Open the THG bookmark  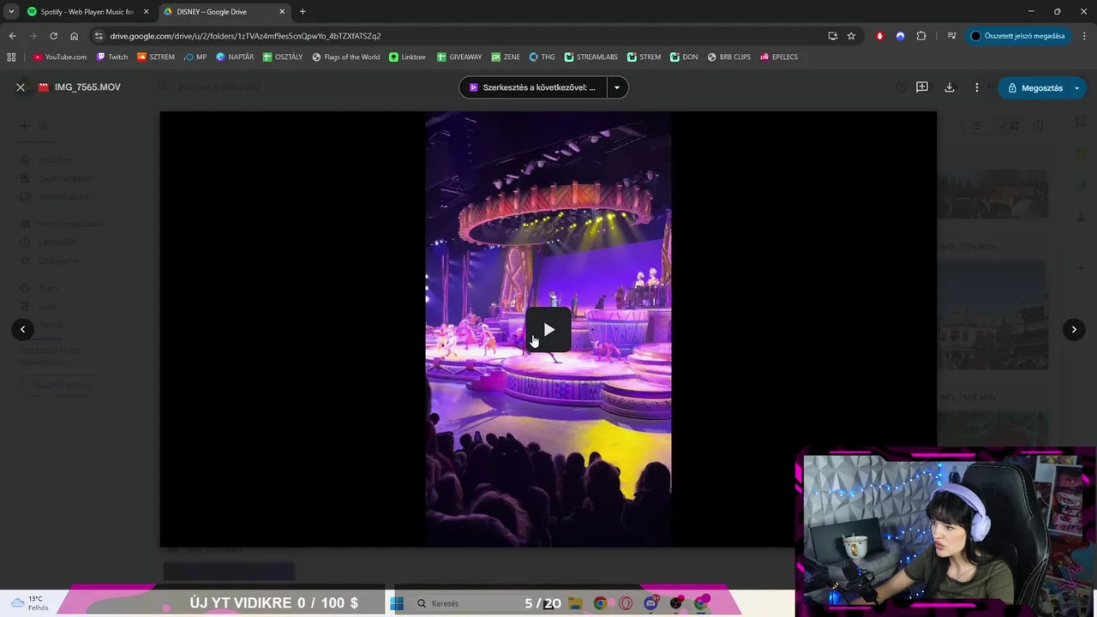pyautogui.click(x=543, y=57)
